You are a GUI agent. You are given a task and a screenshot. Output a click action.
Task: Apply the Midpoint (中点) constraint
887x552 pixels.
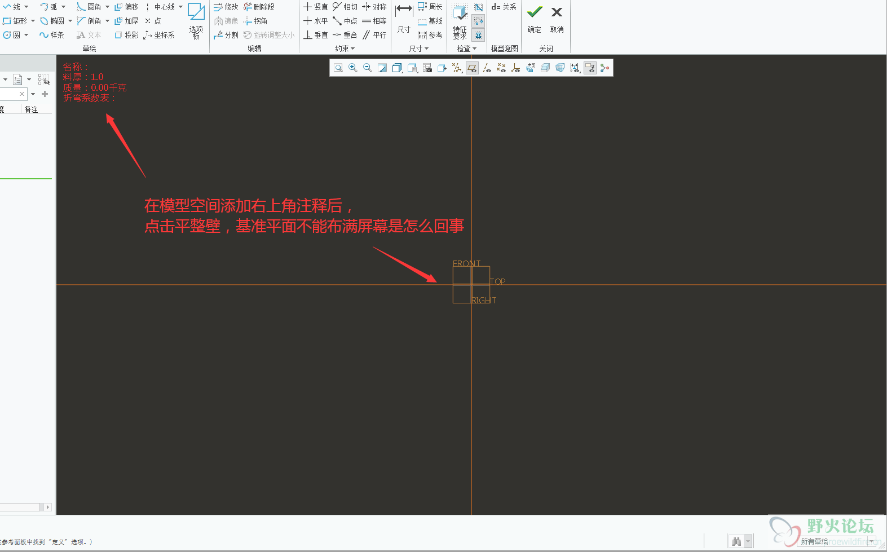(x=345, y=21)
